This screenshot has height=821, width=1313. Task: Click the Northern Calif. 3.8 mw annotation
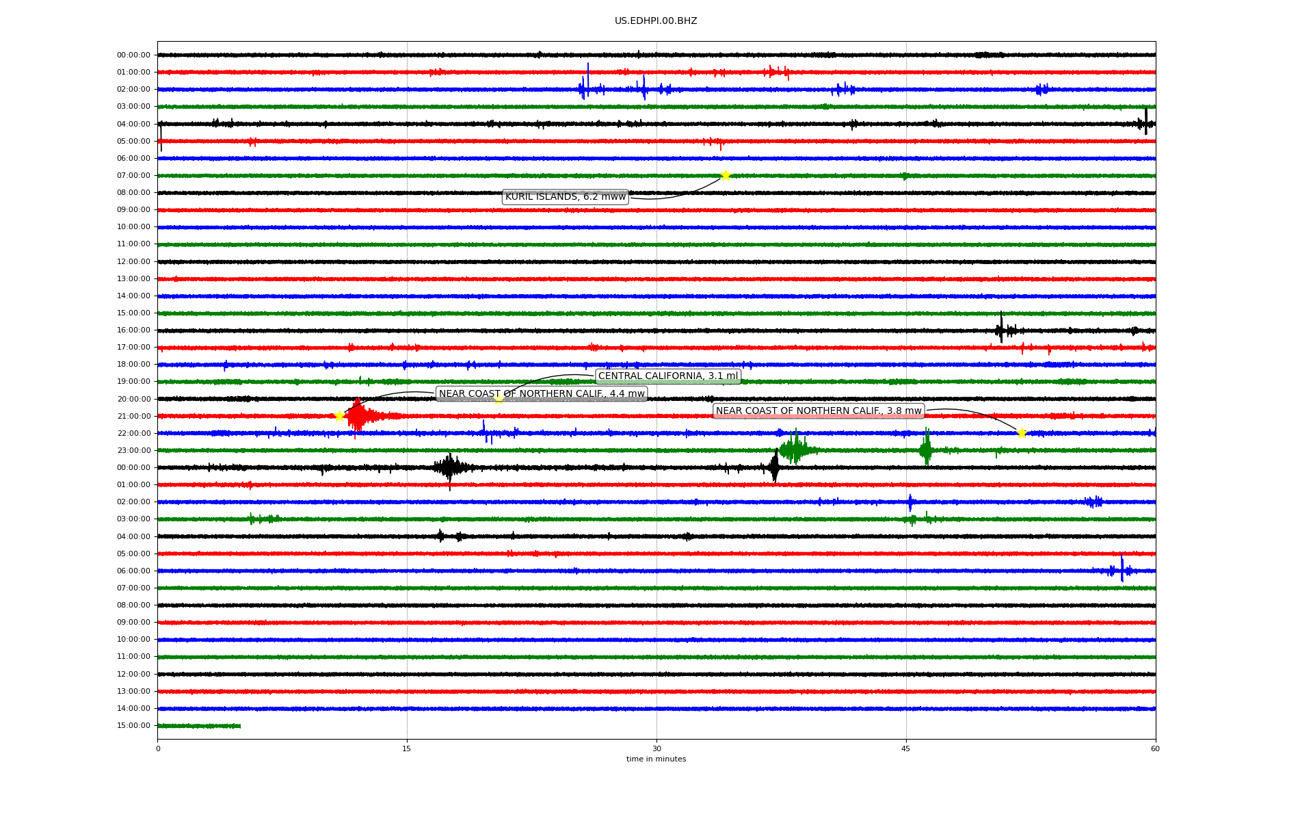click(818, 411)
